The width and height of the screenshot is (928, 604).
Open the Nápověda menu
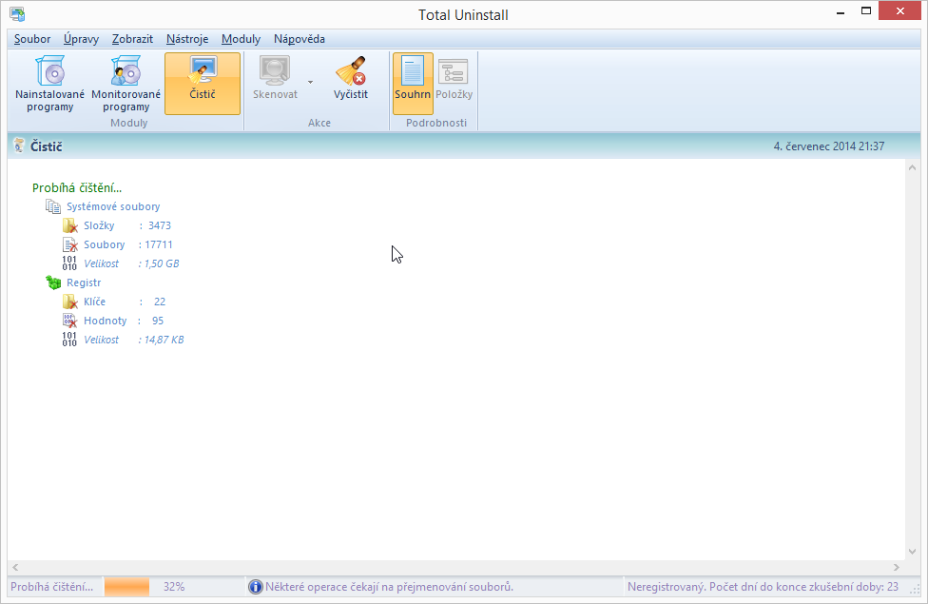(x=299, y=39)
